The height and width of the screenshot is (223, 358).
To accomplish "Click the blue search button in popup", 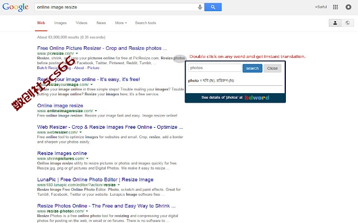I will (x=252, y=68).
